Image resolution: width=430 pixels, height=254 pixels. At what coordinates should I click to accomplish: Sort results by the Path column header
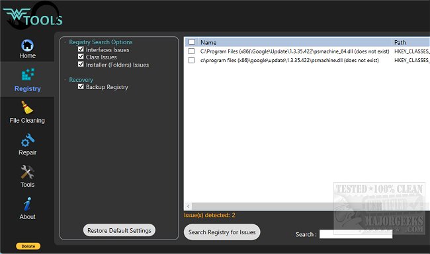click(411, 42)
